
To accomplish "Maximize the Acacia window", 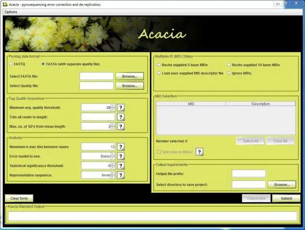I will tap(286, 3).
